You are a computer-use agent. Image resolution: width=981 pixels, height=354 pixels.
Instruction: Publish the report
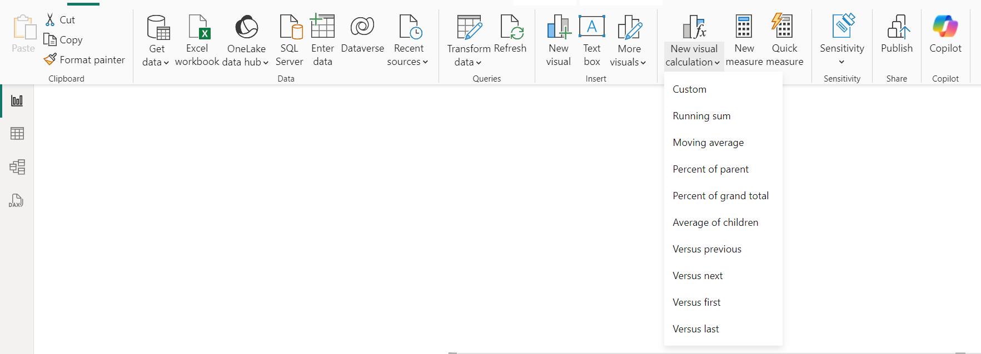tap(897, 34)
